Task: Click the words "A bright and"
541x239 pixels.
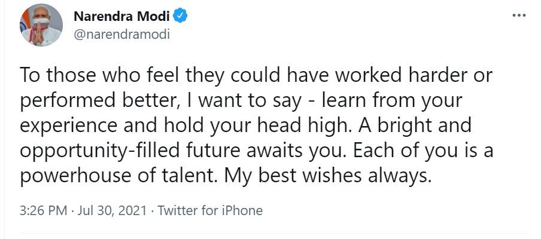Action: (414, 125)
